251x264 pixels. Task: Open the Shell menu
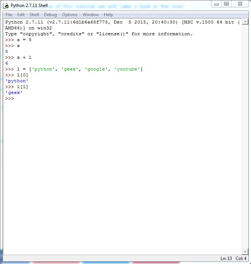(x=34, y=15)
